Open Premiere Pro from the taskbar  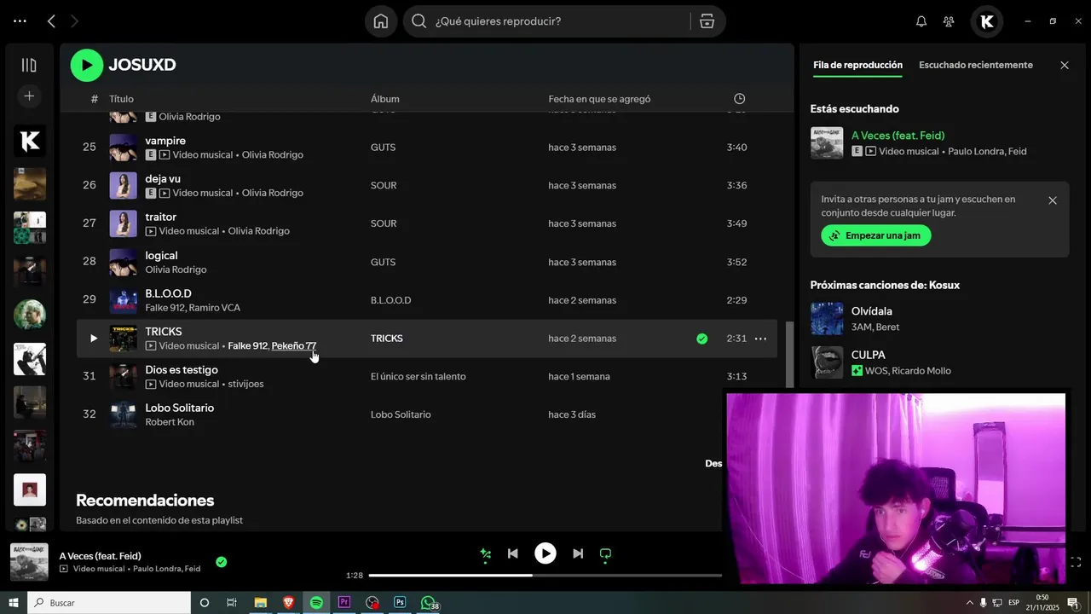(x=344, y=603)
